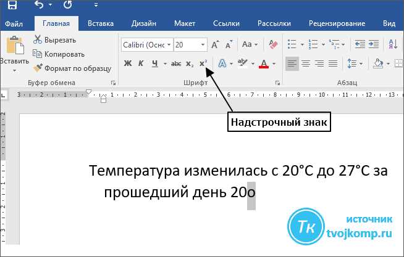
Task: Toggle italic formatting (К)
Action: [141, 63]
